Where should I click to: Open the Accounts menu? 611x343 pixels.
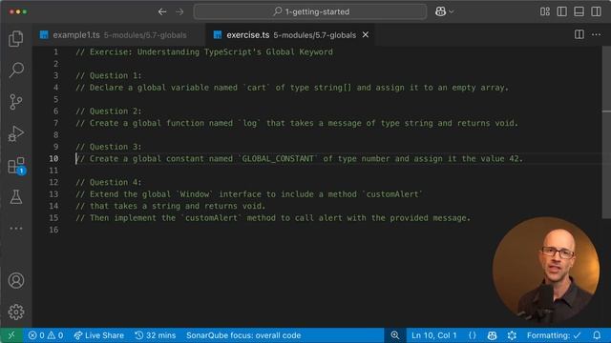pos(16,280)
